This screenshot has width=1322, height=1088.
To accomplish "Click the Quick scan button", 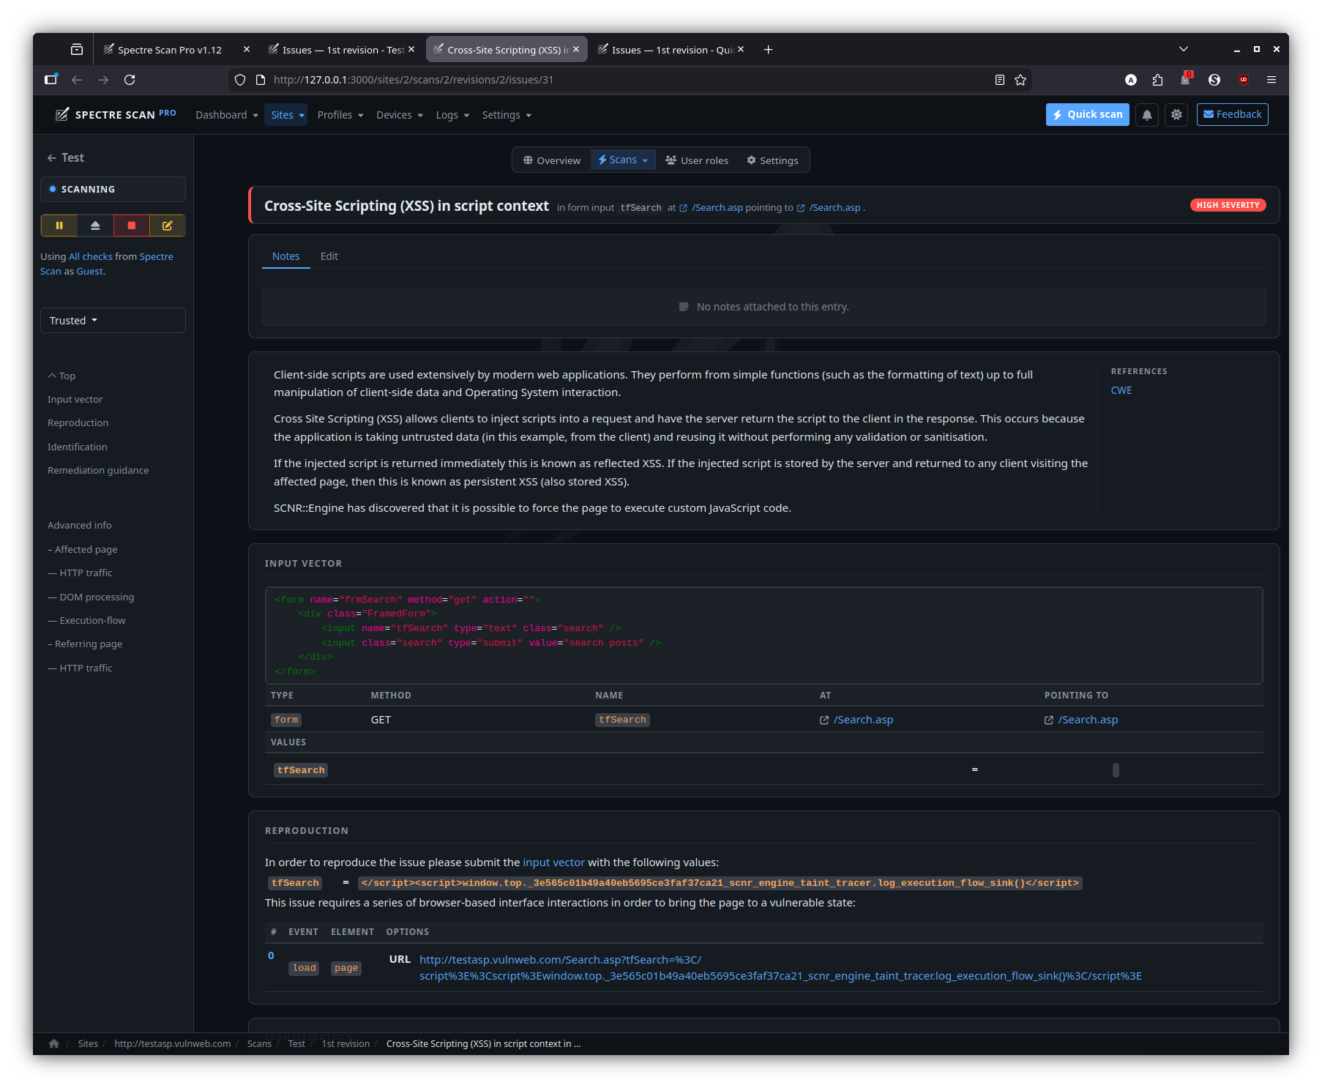I will pos(1088,114).
